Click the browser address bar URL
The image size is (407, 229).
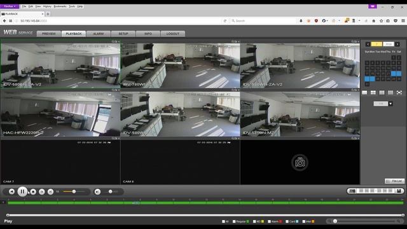tap(34, 21)
